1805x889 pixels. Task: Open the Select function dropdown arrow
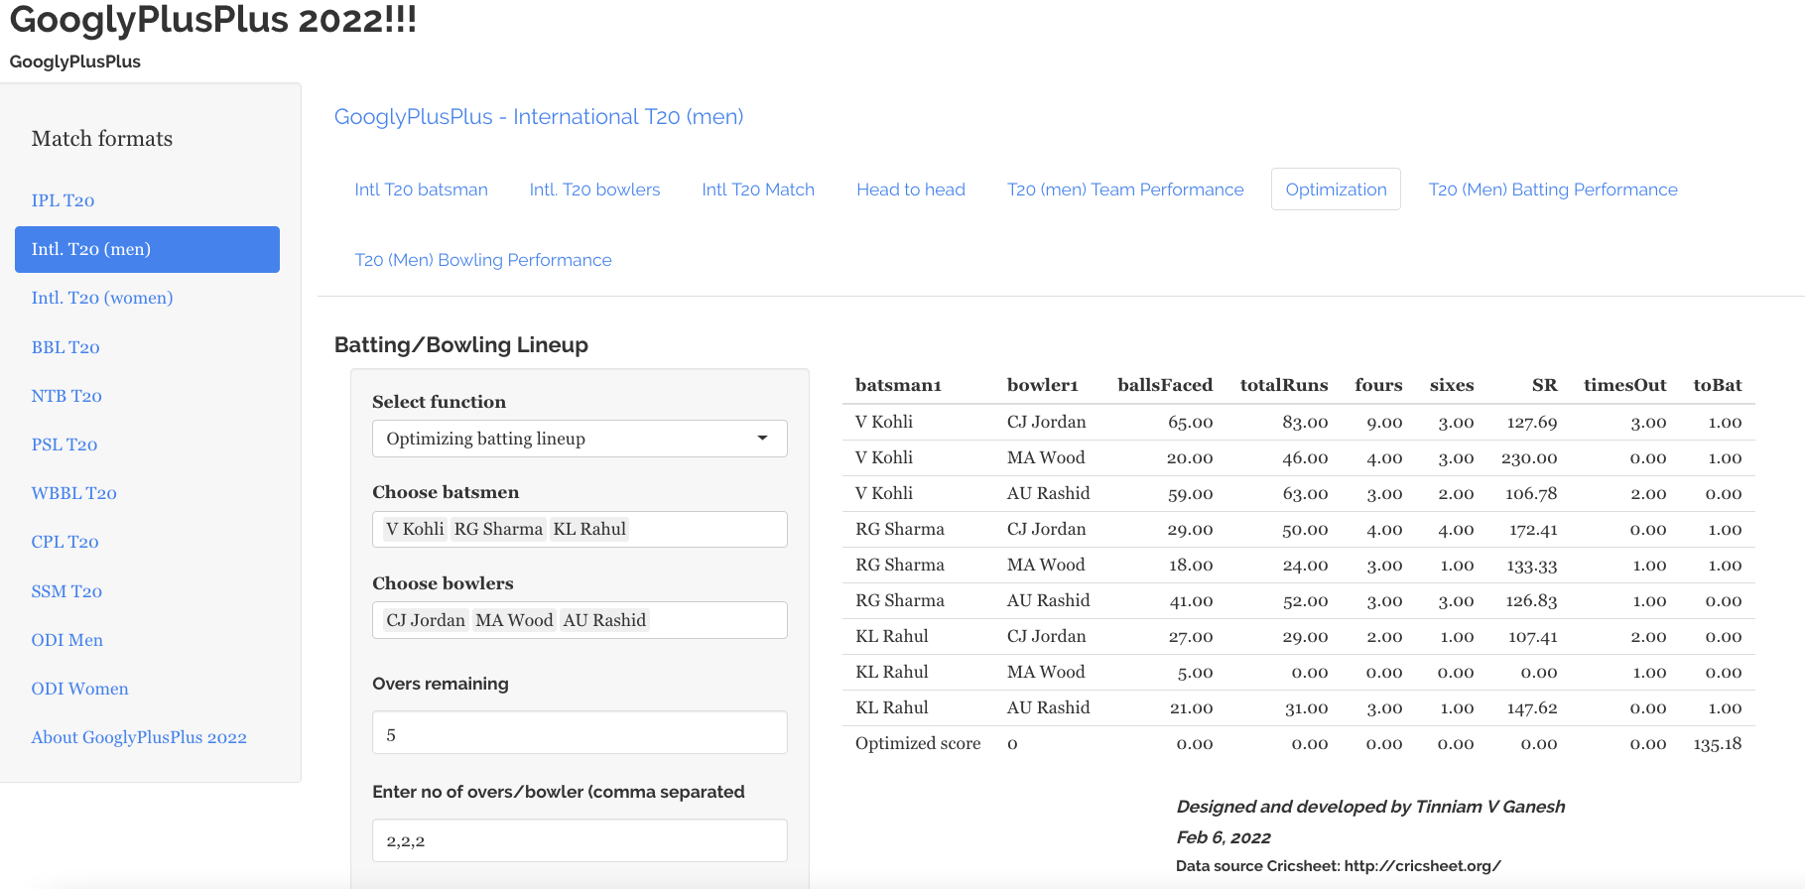pos(762,439)
